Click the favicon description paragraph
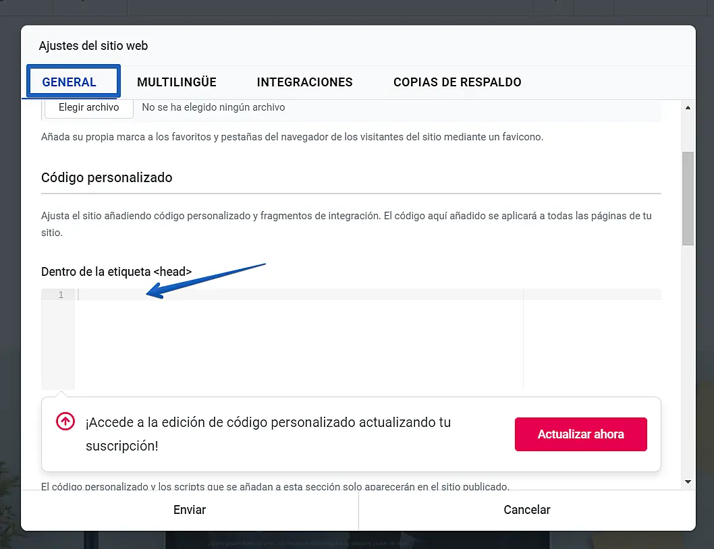 pyautogui.click(x=292, y=137)
